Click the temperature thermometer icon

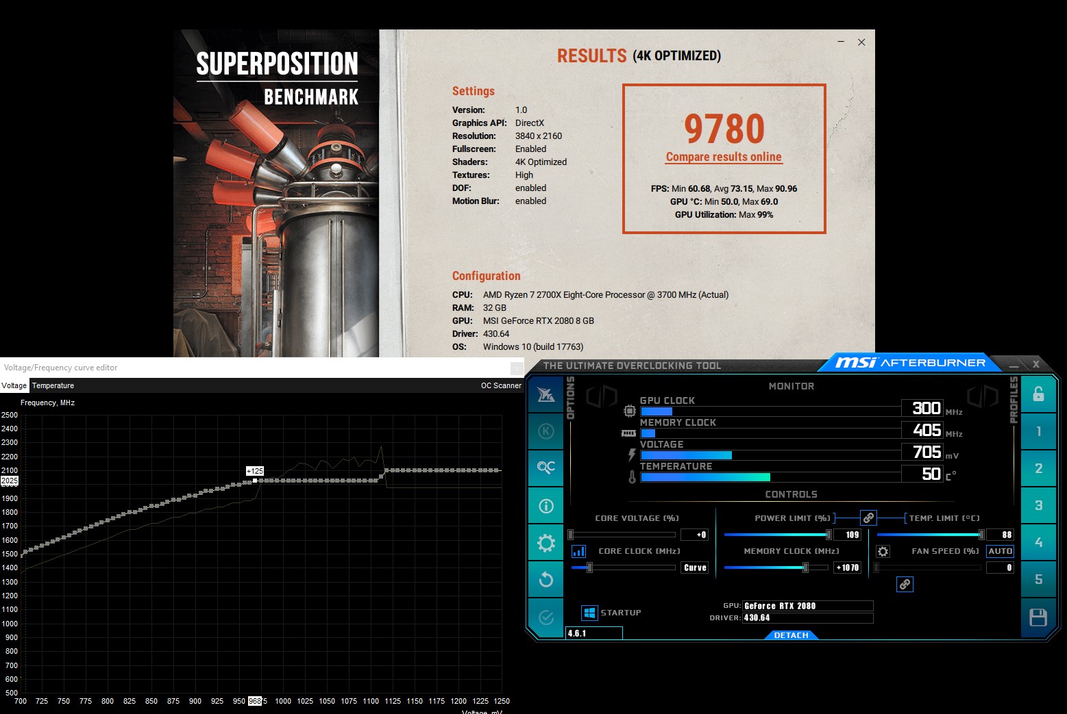click(632, 476)
